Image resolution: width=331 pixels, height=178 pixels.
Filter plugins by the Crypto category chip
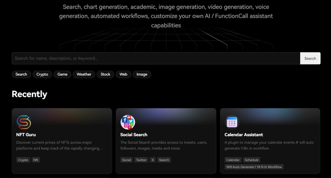[x=42, y=75]
